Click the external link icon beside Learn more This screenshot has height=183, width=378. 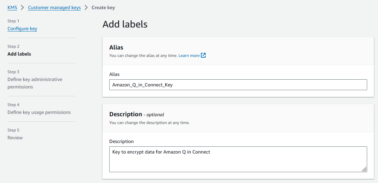[x=203, y=55]
